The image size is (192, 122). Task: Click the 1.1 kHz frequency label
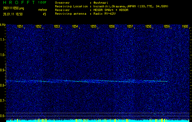[3, 40]
